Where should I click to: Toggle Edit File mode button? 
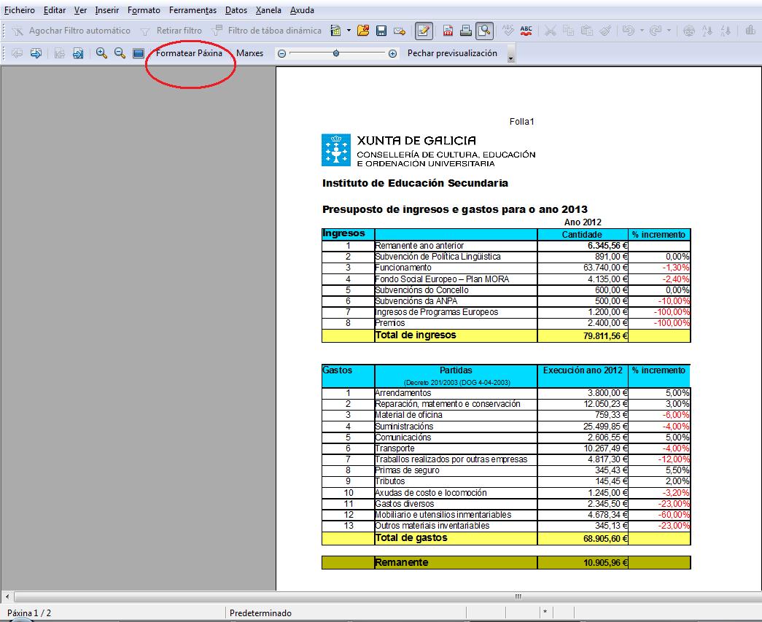[423, 31]
